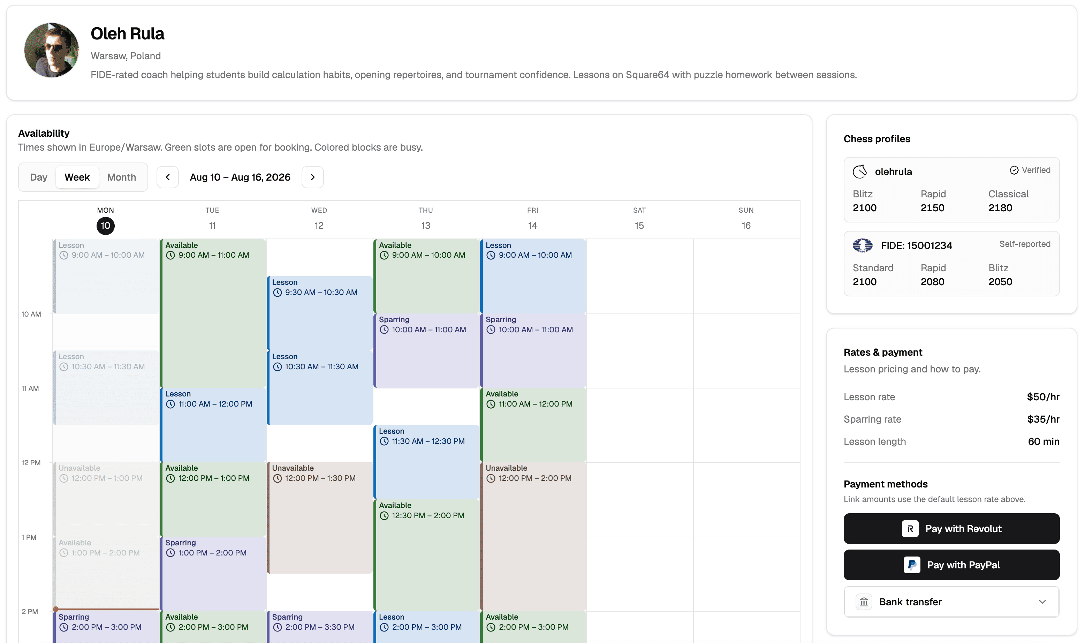
Task: Open Monday Lesson 9:00 AM – 10:00 AM block
Action: (106, 276)
